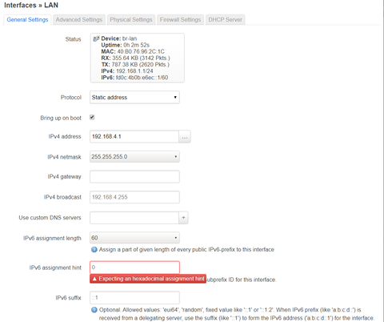384x322 pixels.
Task: Open the DHCP Server tab
Action: pyautogui.click(x=226, y=20)
